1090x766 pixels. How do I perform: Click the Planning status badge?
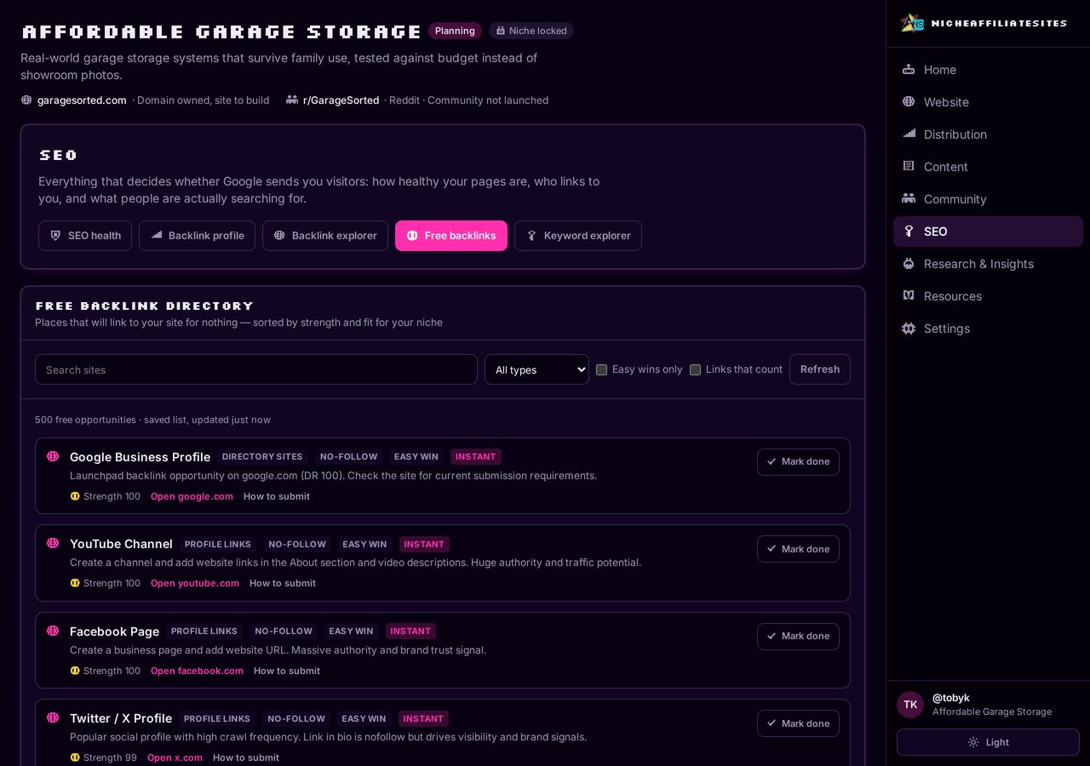455,31
